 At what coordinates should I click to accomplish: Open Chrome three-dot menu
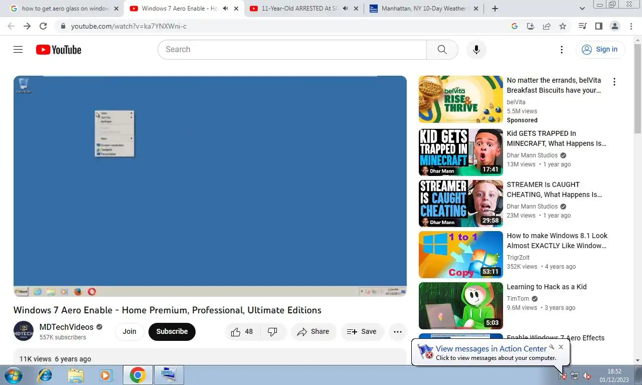[630, 26]
